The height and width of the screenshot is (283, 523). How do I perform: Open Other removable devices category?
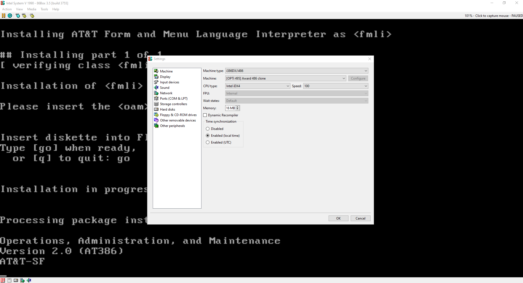click(x=178, y=120)
